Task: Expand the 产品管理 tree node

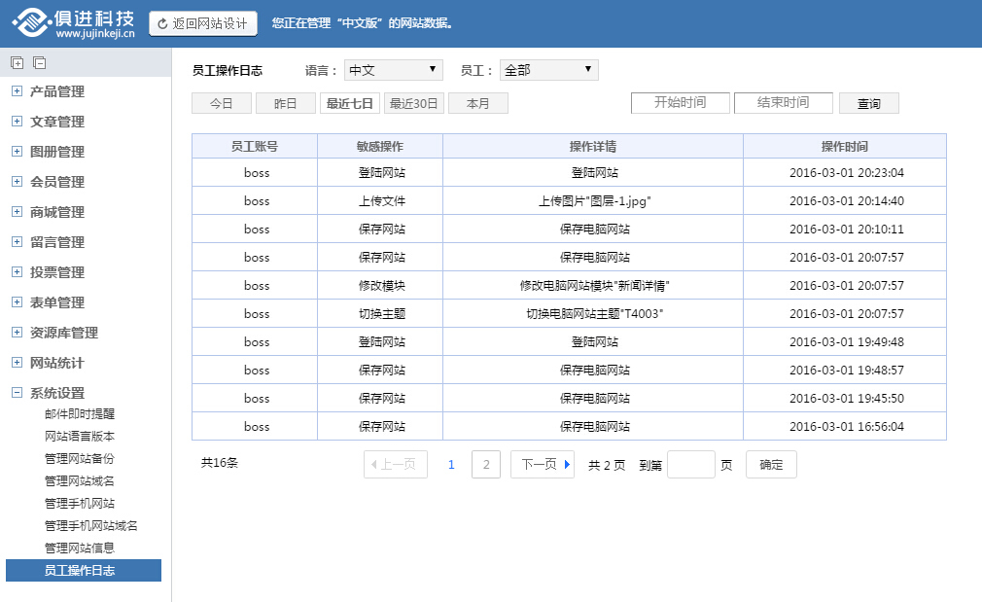Action: [x=17, y=91]
